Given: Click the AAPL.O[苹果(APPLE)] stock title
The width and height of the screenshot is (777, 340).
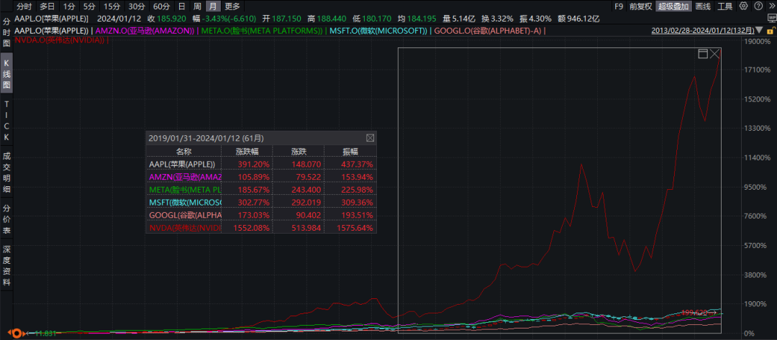Looking at the screenshot, I should [52, 19].
